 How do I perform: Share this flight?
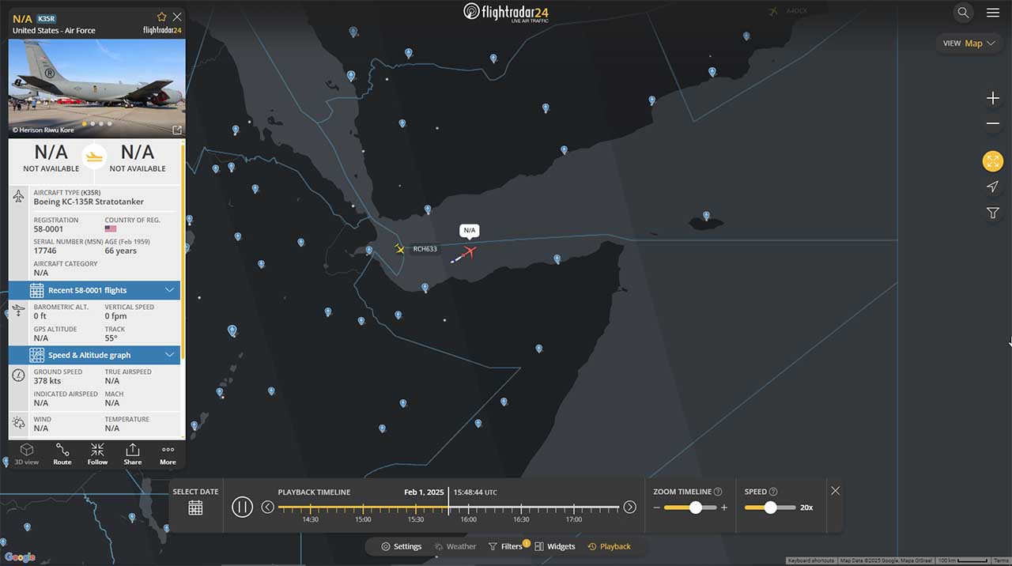(x=133, y=454)
